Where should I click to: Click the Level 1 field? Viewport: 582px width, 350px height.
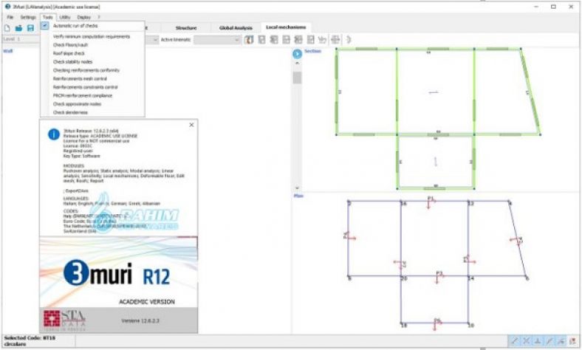click(21, 38)
